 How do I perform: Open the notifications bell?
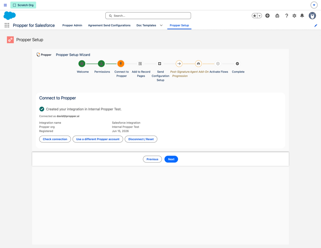[x=302, y=16]
